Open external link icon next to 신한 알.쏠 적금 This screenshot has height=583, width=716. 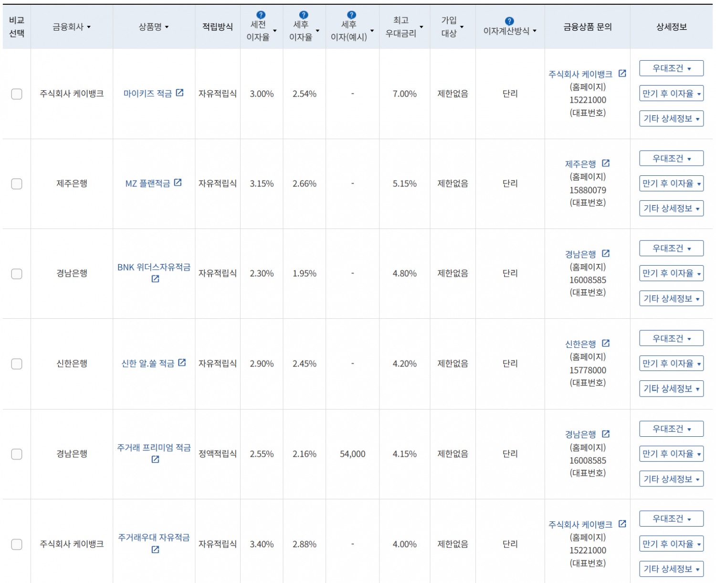click(x=182, y=363)
